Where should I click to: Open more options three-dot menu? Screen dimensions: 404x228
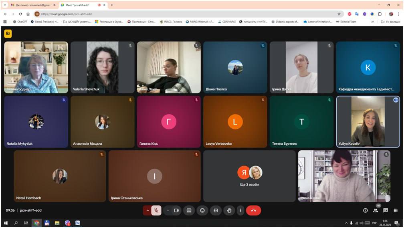tap(240, 210)
